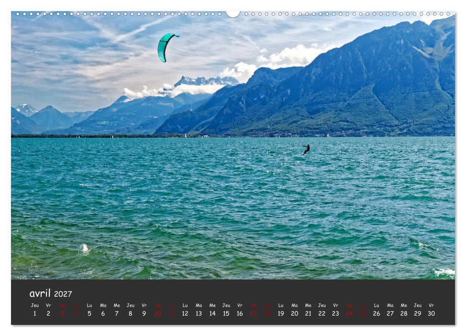Click the year "2027"
Screen dimensions: 466x336
(63, 294)
